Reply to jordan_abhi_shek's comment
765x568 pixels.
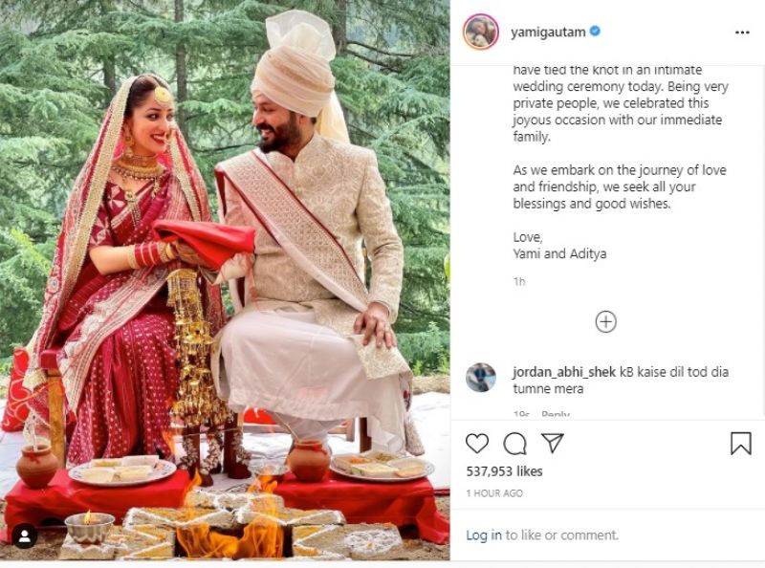(x=556, y=414)
